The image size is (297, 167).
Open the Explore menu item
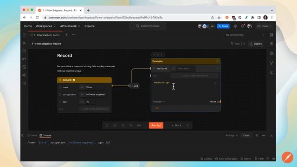[x=90, y=26]
